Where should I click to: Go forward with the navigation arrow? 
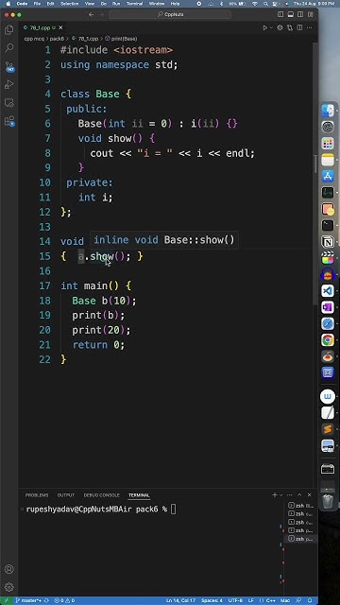point(101,15)
